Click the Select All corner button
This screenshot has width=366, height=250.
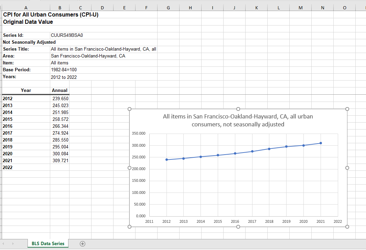[x=1, y=7]
